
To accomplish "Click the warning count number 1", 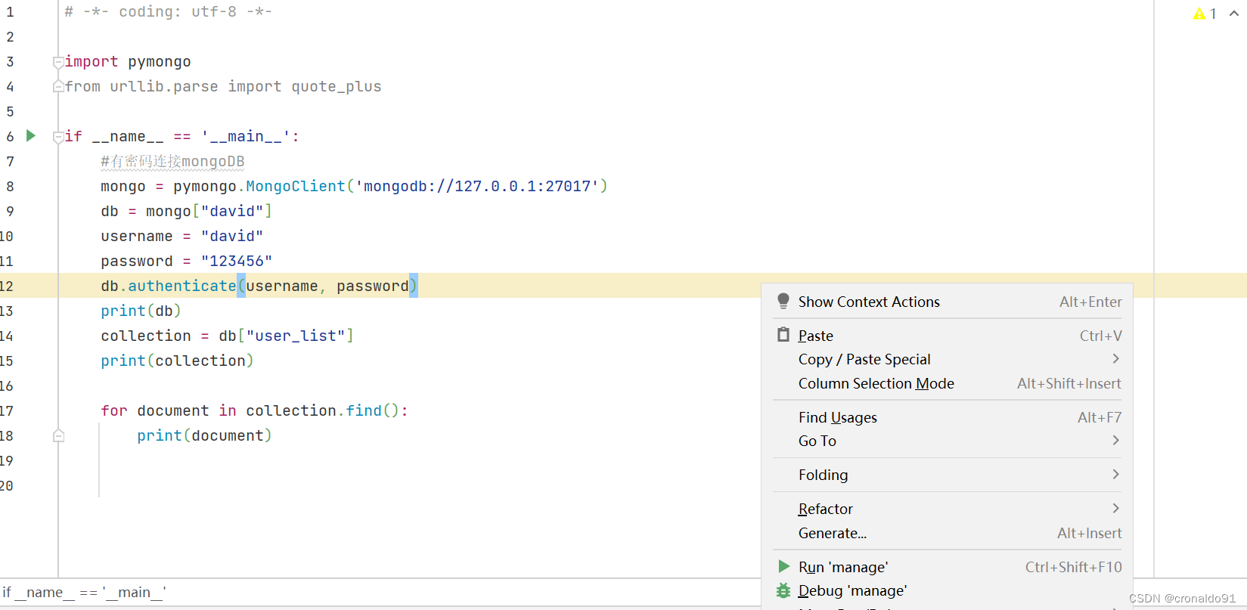I will 1213,14.
